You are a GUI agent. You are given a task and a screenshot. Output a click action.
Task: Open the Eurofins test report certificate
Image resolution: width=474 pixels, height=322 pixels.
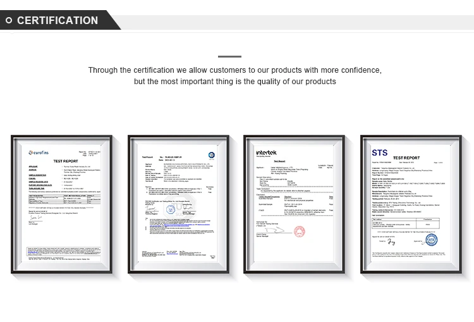62,204
